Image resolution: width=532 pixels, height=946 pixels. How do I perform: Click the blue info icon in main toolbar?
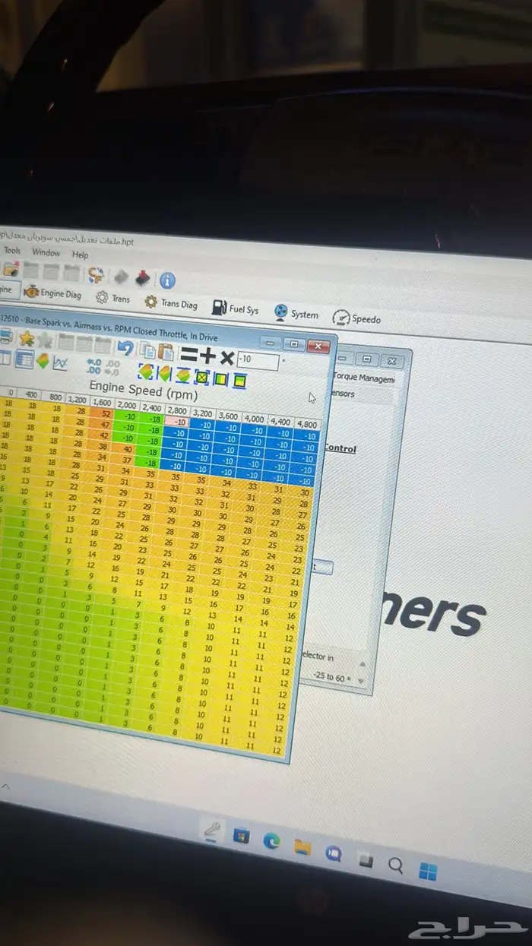167,280
